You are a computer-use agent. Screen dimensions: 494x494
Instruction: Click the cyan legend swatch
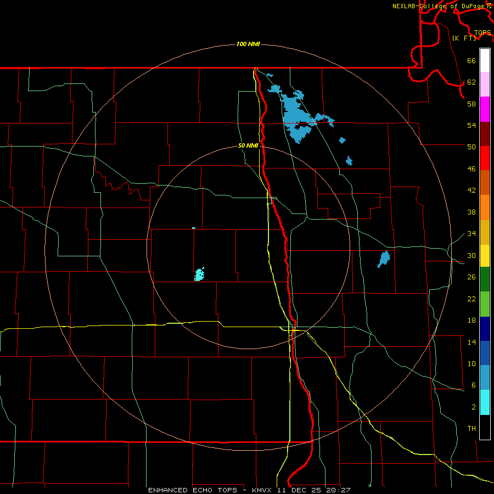(x=485, y=402)
